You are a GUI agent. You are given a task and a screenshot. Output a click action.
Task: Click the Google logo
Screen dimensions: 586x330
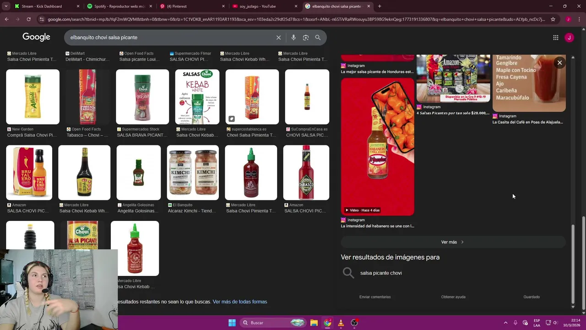tap(36, 37)
